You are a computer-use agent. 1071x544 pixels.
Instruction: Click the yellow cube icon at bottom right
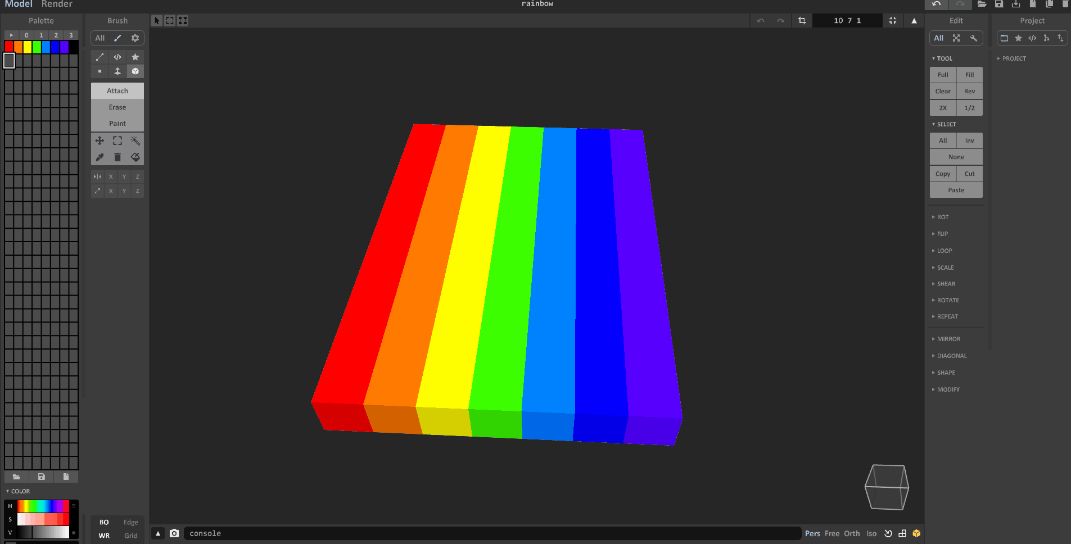tap(916, 533)
